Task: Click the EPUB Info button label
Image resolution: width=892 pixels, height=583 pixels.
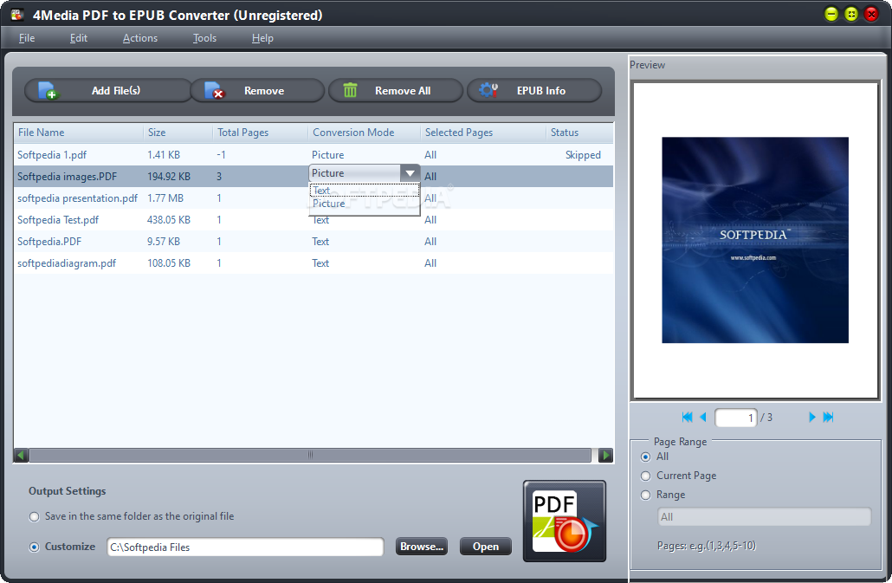Action: click(541, 90)
